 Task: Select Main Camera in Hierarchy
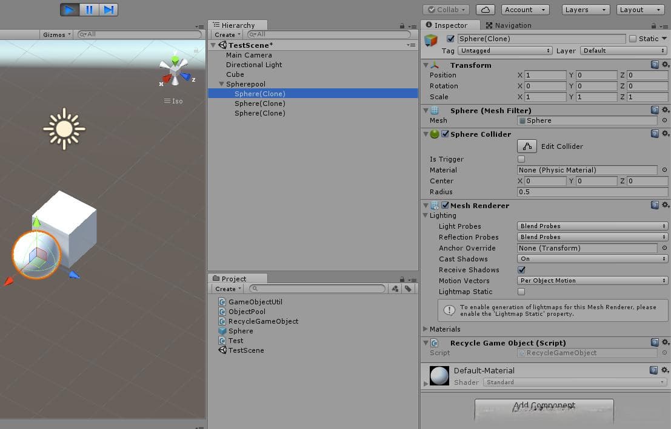249,54
